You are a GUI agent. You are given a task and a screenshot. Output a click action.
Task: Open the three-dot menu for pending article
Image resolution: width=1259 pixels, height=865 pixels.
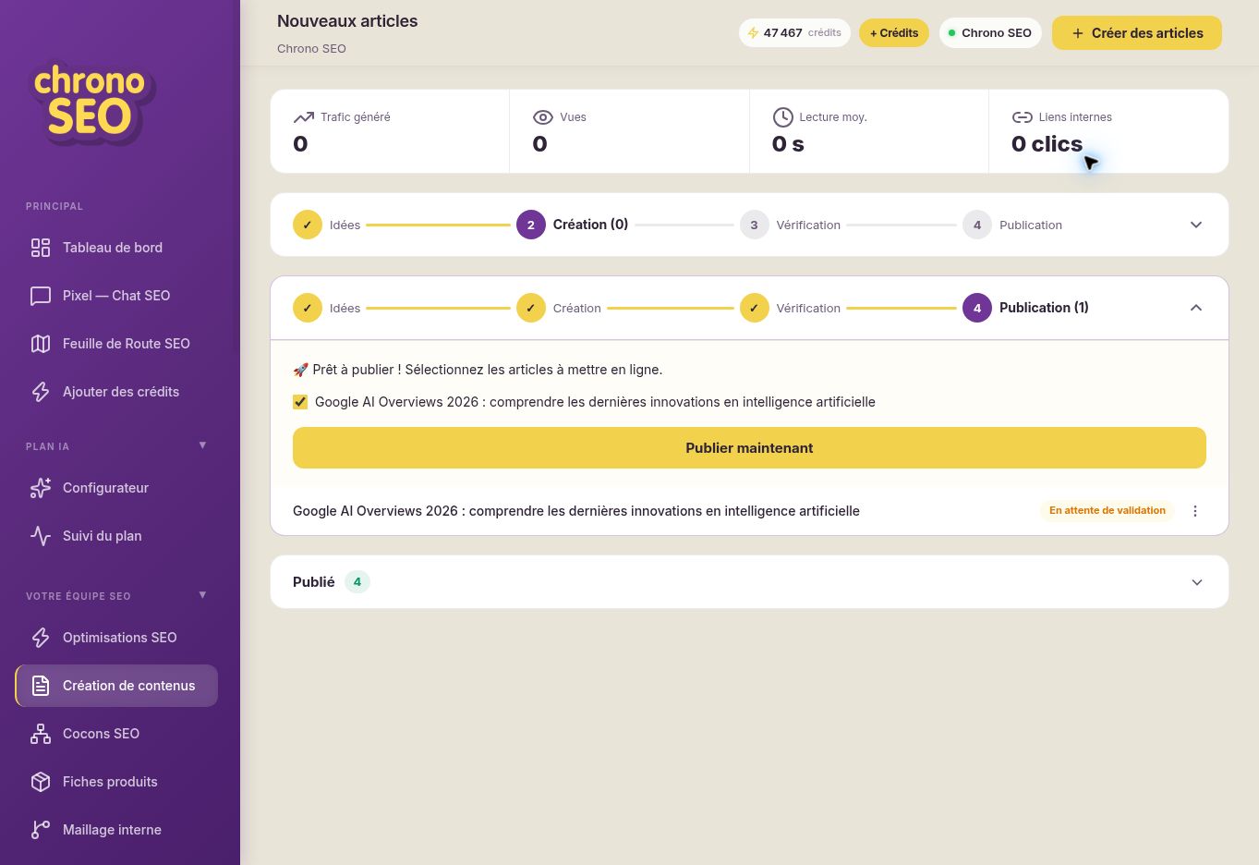[x=1195, y=511]
